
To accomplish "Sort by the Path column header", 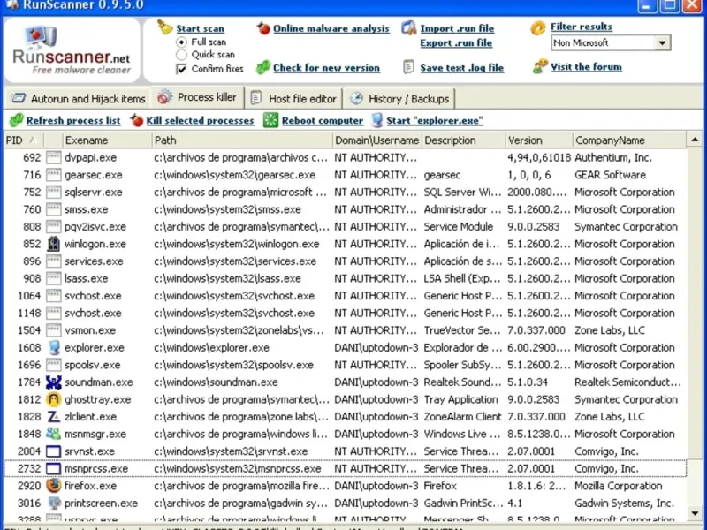I will tap(242, 140).
